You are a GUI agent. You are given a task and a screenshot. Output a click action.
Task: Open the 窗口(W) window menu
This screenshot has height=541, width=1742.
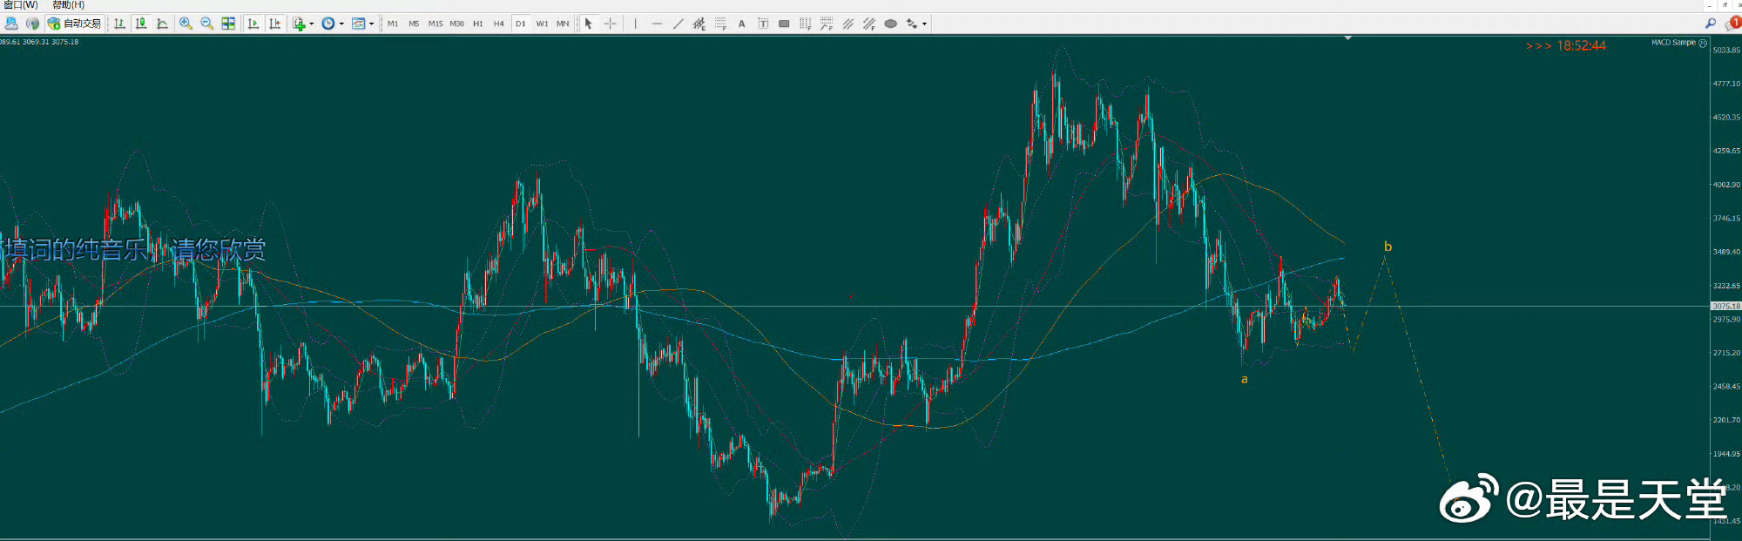(21, 5)
